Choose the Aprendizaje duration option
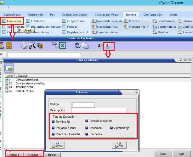This screenshot has width=193, height=157. coord(112,128)
